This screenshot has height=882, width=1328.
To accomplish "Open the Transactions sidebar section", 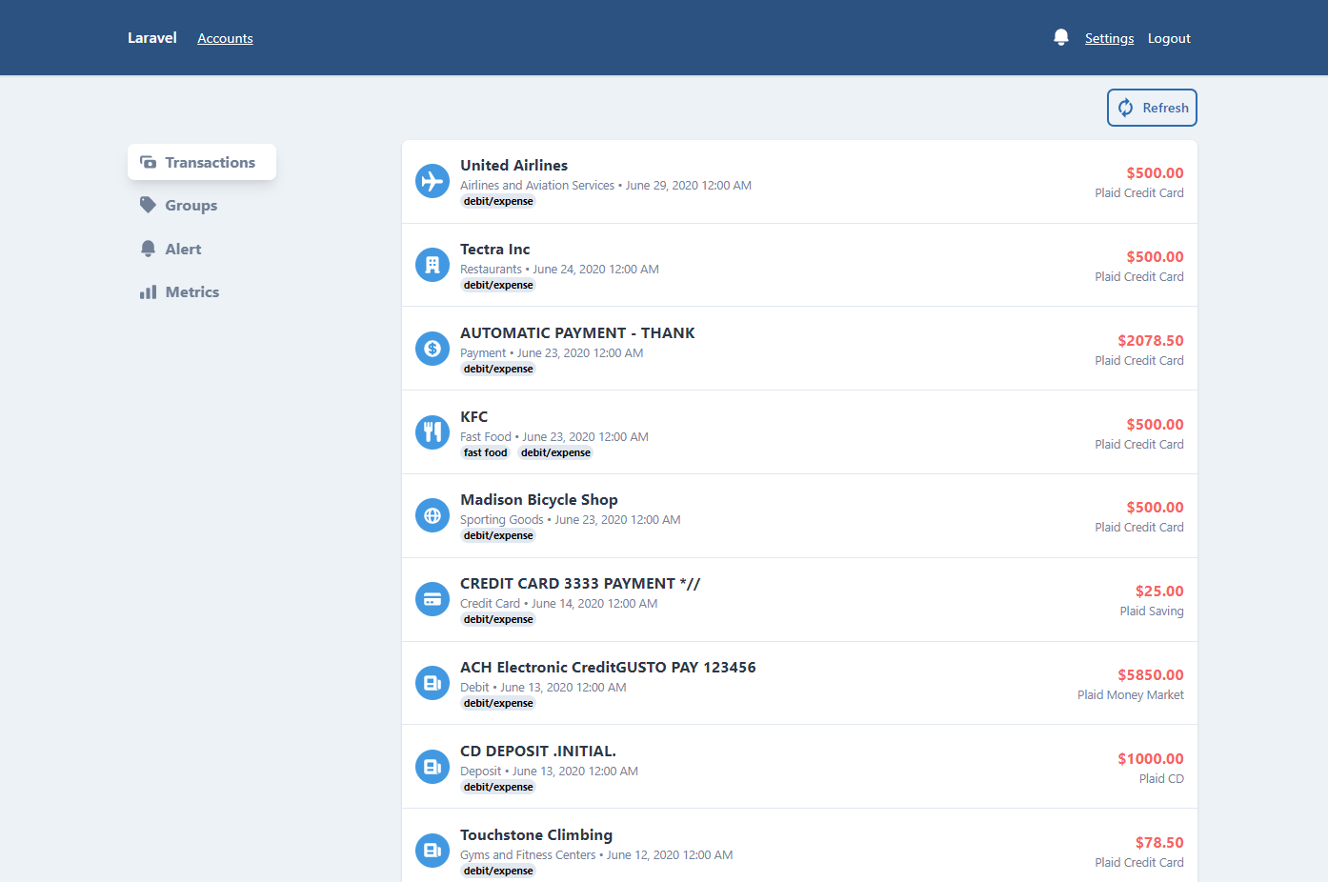I will coord(201,163).
